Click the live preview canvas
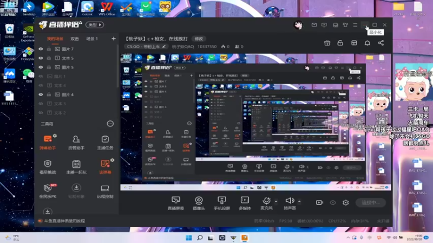 point(255,122)
